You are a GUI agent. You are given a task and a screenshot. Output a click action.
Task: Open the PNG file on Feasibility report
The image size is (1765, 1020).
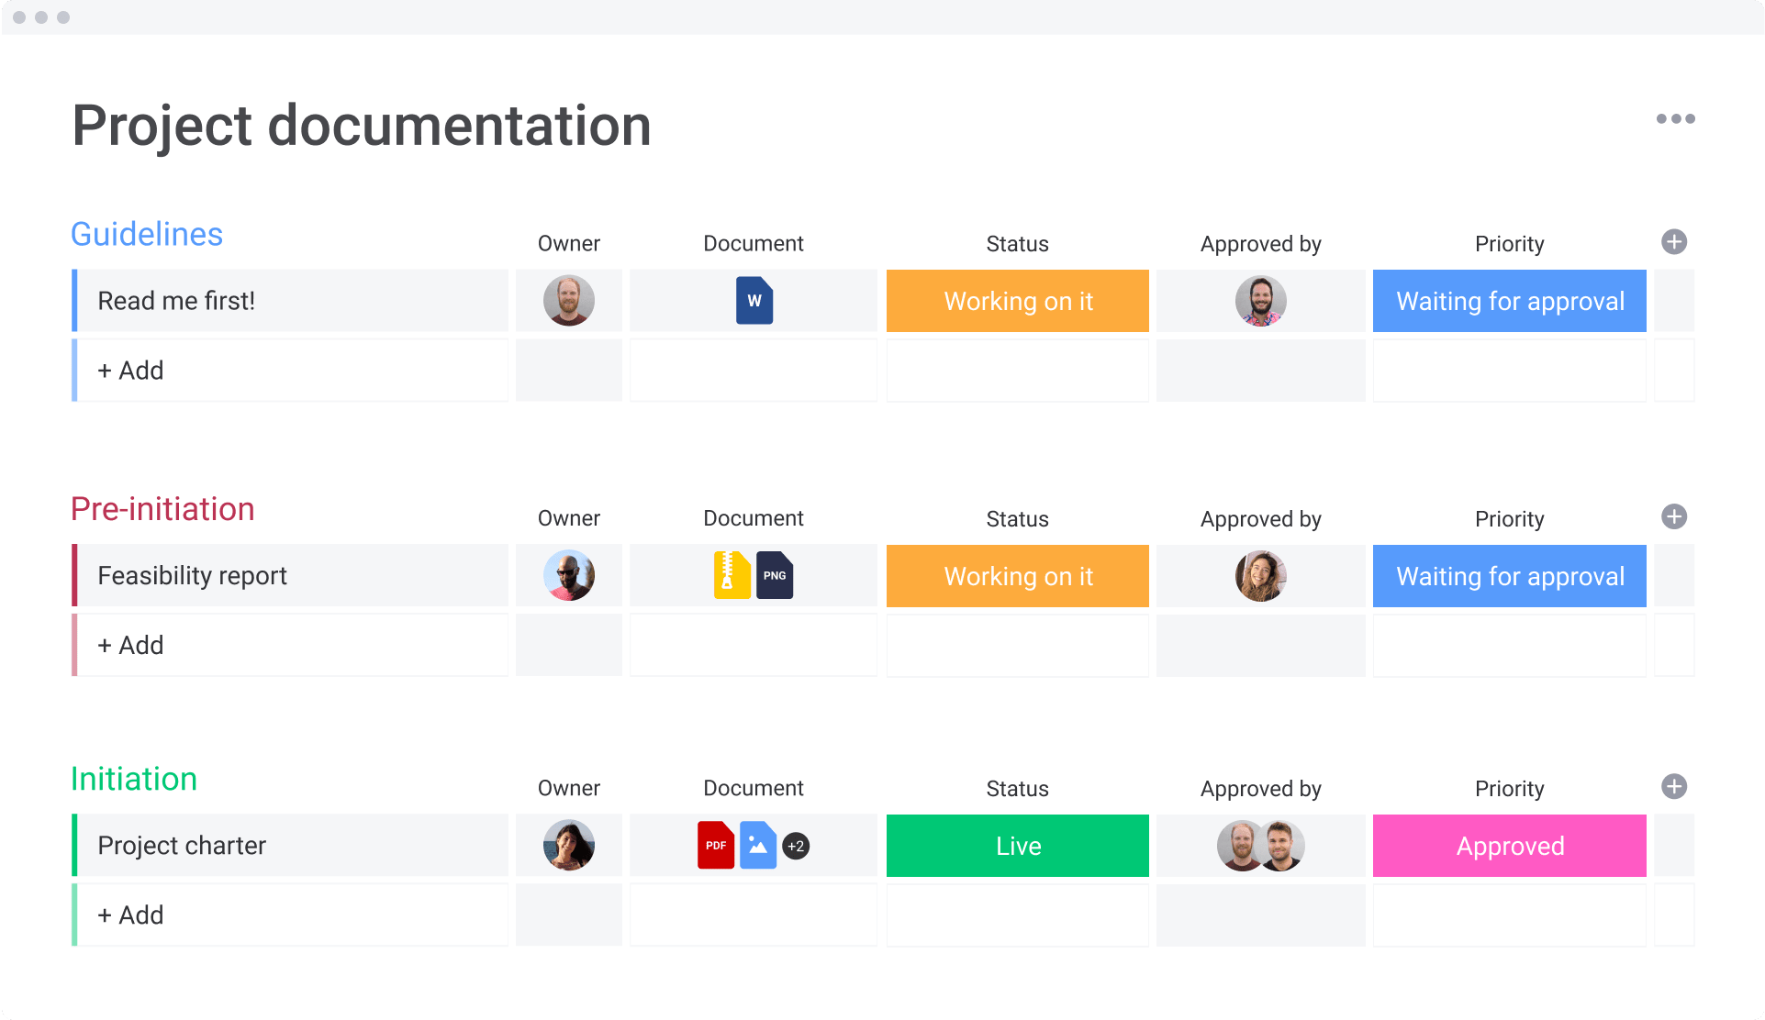774,575
